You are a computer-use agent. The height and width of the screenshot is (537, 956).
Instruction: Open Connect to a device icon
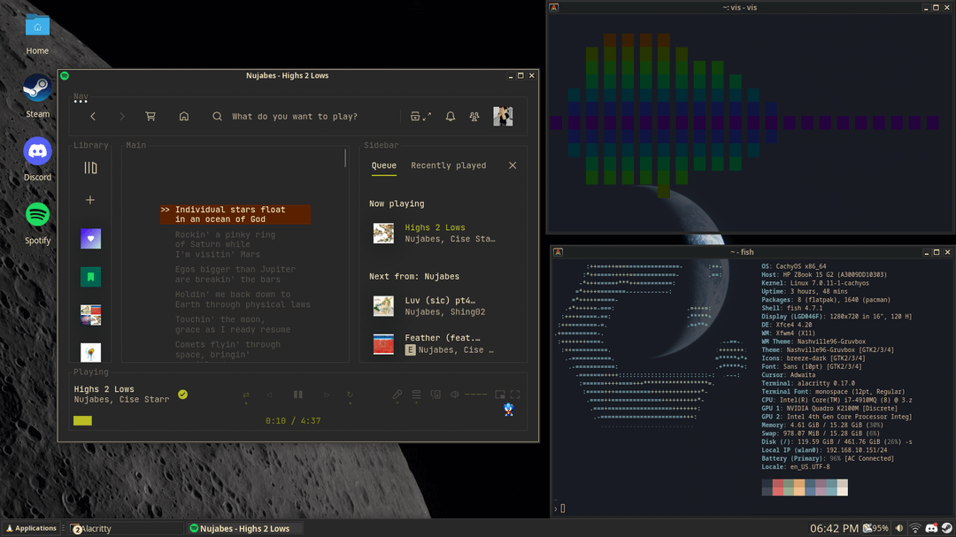(x=436, y=395)
